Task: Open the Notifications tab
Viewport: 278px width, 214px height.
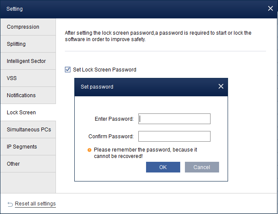Action: [x=28, y=95]
